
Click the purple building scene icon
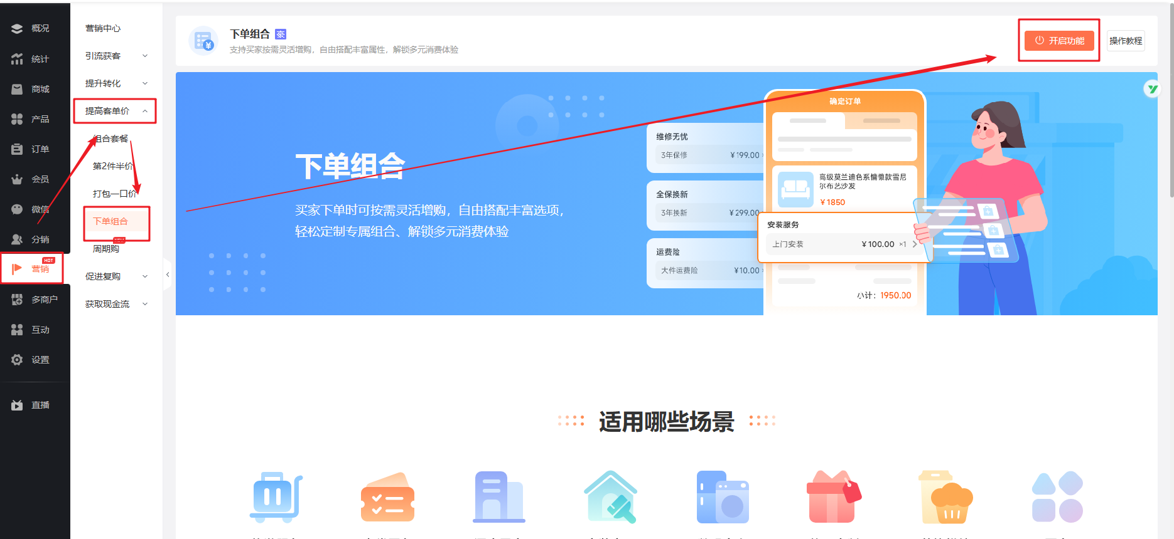498,497
